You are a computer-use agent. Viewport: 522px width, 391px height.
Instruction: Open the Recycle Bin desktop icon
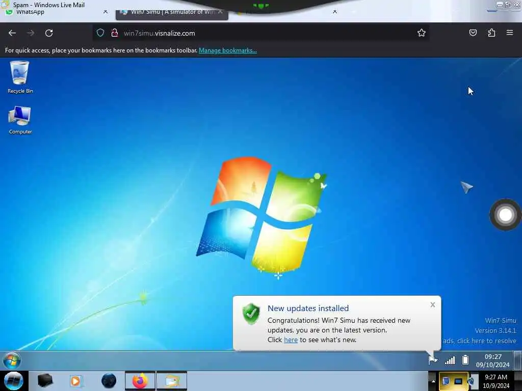click(20, 77)
